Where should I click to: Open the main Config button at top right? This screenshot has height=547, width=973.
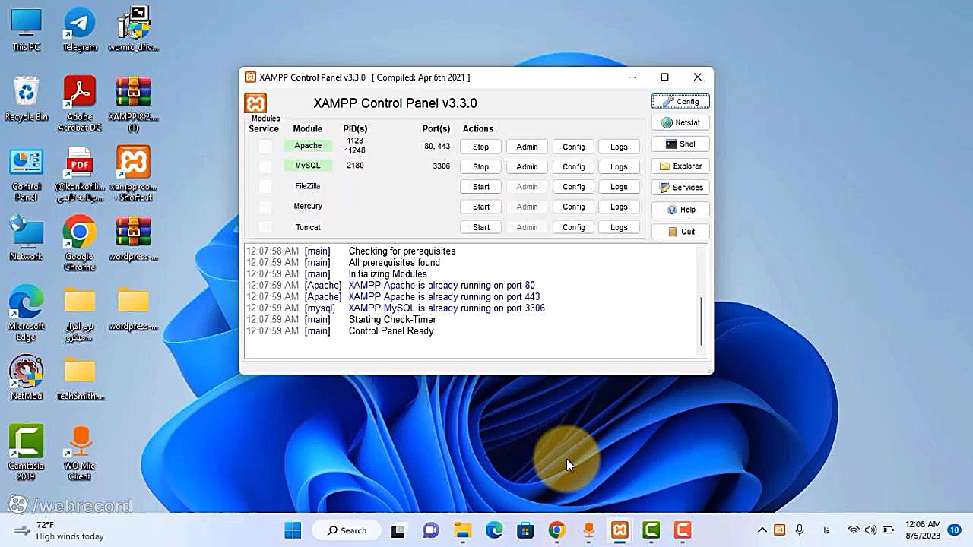tap(680, 101)
